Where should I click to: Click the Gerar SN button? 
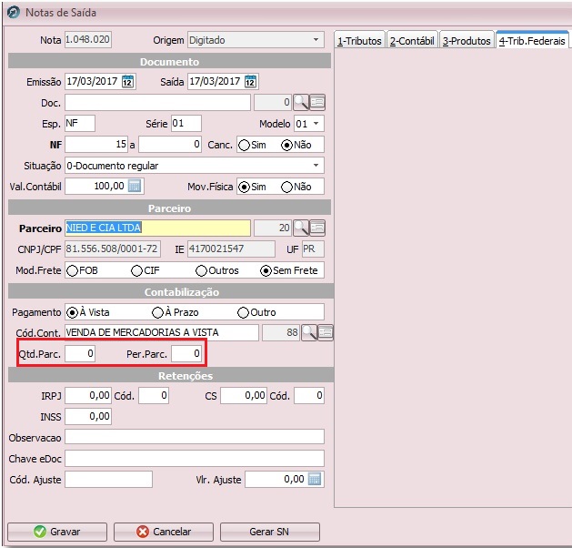269,532
